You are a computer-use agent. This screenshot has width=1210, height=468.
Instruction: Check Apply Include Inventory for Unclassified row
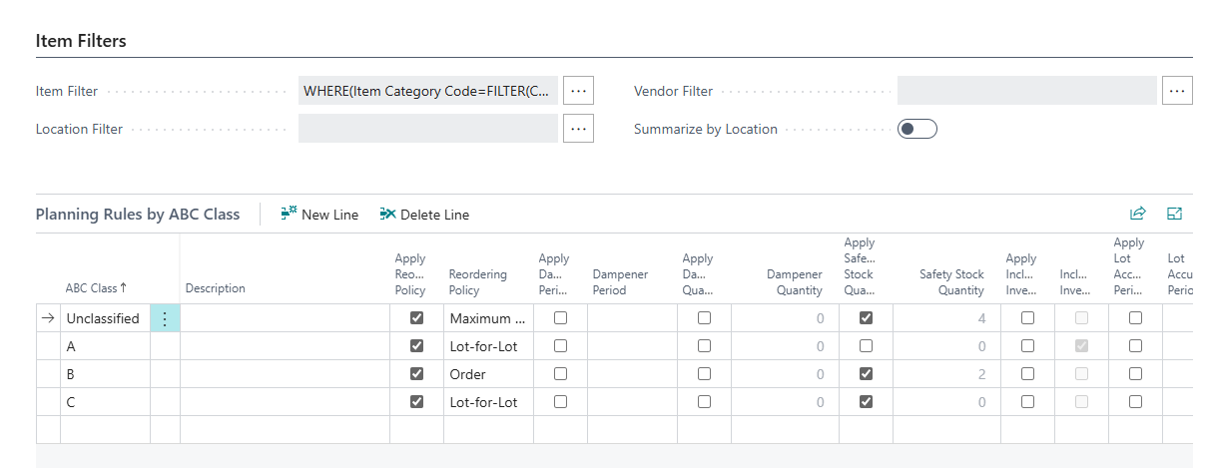tap(1027, 318)
